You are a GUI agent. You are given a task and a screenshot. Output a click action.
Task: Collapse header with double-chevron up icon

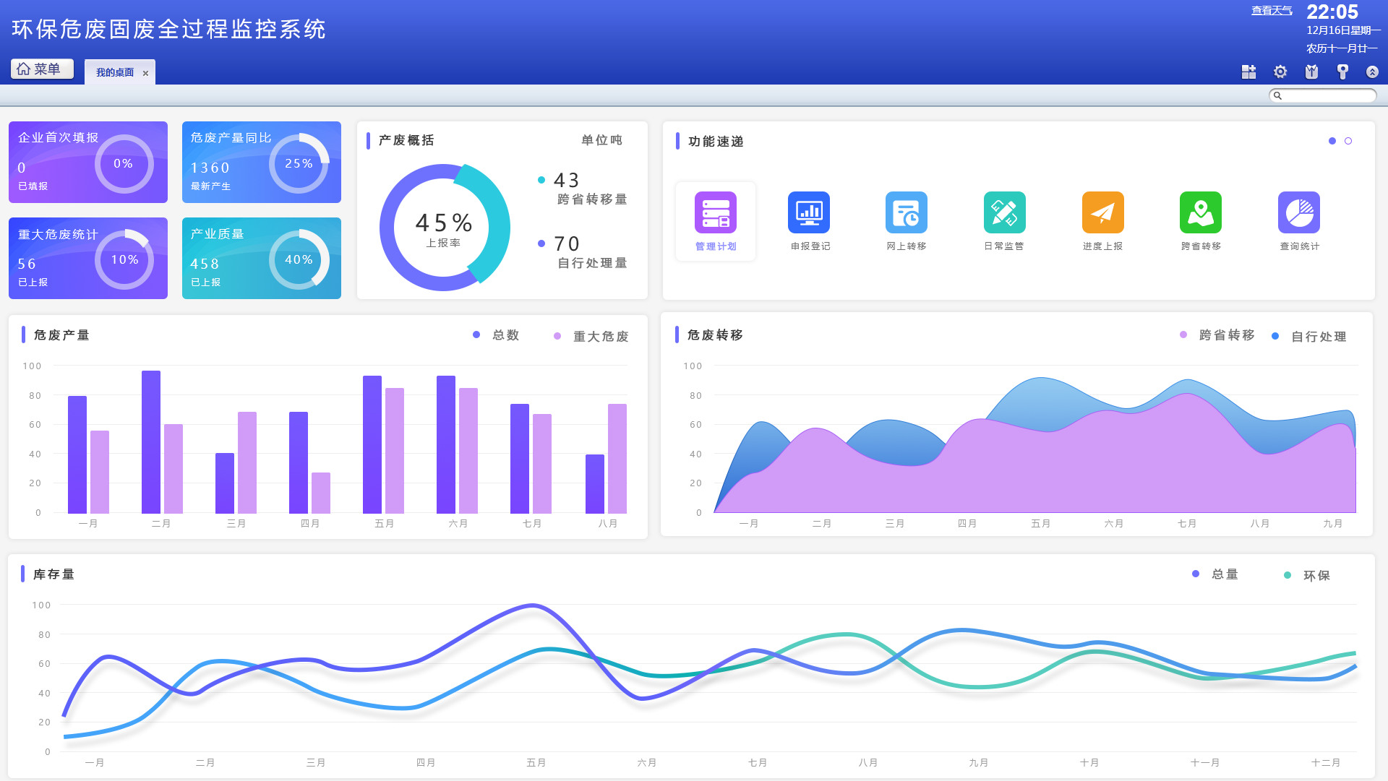1372,72
